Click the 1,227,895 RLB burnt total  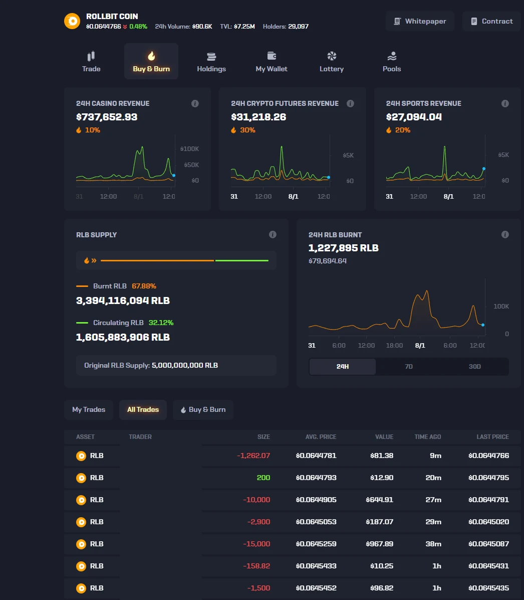tap(343, 248)
